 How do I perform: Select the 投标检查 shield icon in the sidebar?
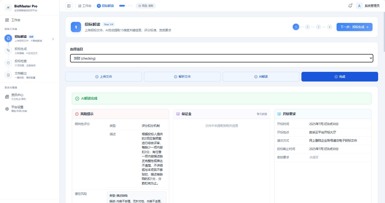tap(8, 63)
